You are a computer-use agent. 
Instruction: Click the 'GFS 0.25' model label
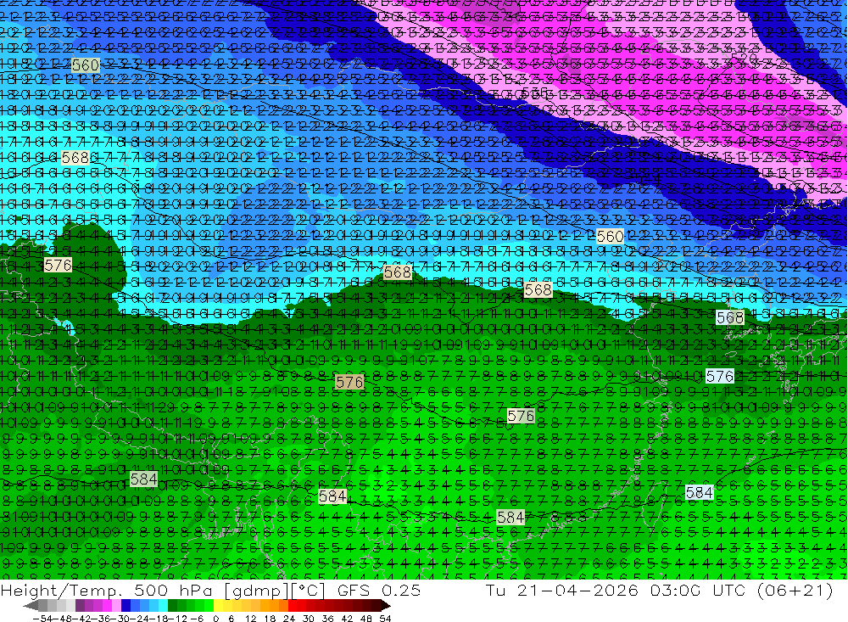[x=379, y=590]
